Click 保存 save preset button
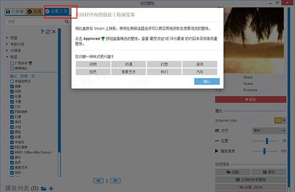 [268, 172]
